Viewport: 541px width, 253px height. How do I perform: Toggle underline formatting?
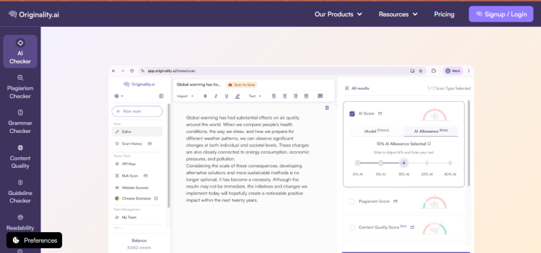click(x=227, y=96)
